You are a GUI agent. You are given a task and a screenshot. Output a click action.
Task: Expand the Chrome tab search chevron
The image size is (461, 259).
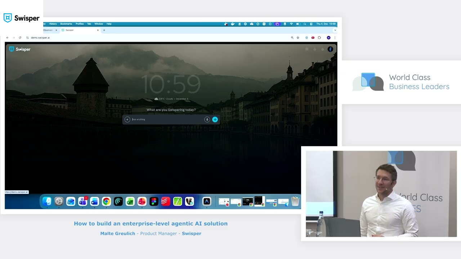click(x=335, y=30)
